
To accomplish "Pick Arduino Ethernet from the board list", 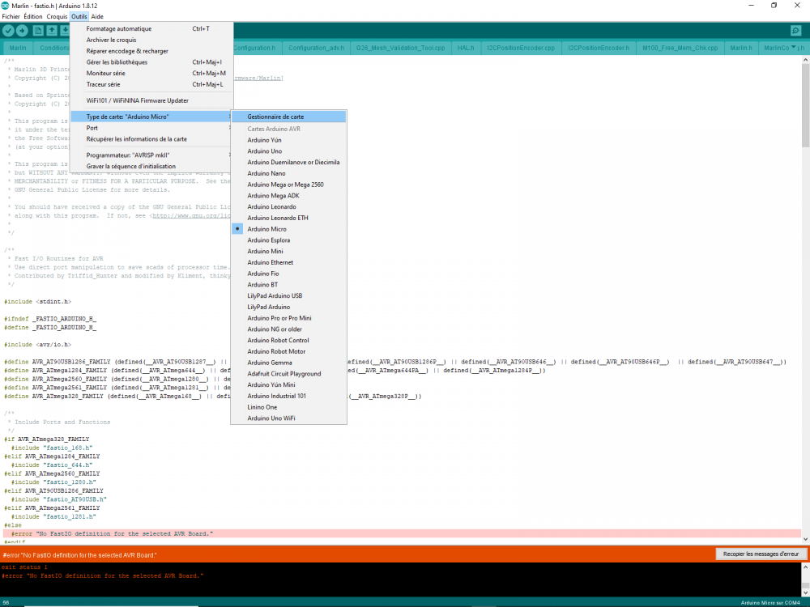I will (x=289, y=263).
